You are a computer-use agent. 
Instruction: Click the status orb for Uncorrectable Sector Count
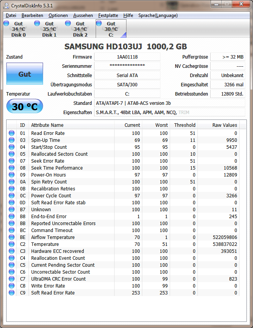coord(12,272)
